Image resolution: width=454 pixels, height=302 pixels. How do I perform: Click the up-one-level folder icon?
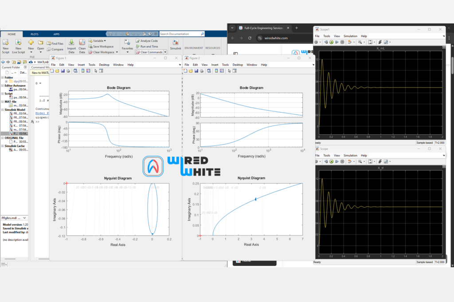[14, 62]
